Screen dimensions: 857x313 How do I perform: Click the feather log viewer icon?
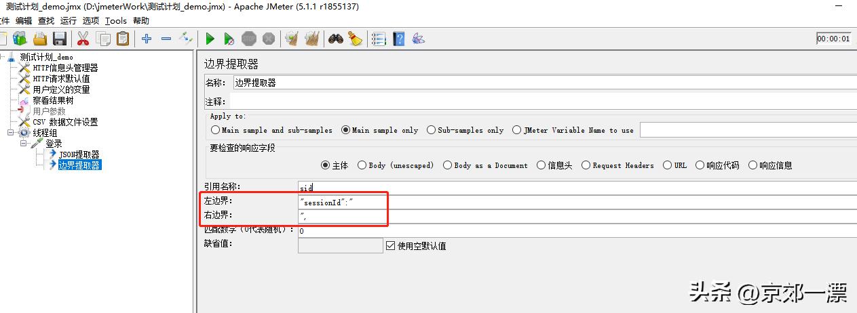(419, 39)
